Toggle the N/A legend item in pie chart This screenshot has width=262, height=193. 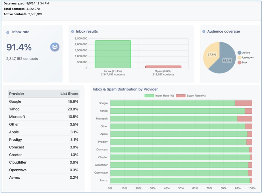(243, 62)
